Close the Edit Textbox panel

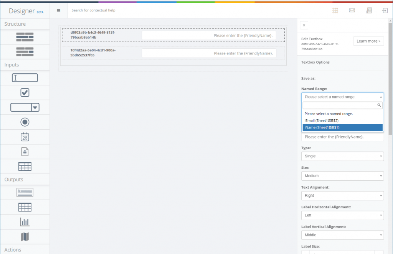[304, 25]
